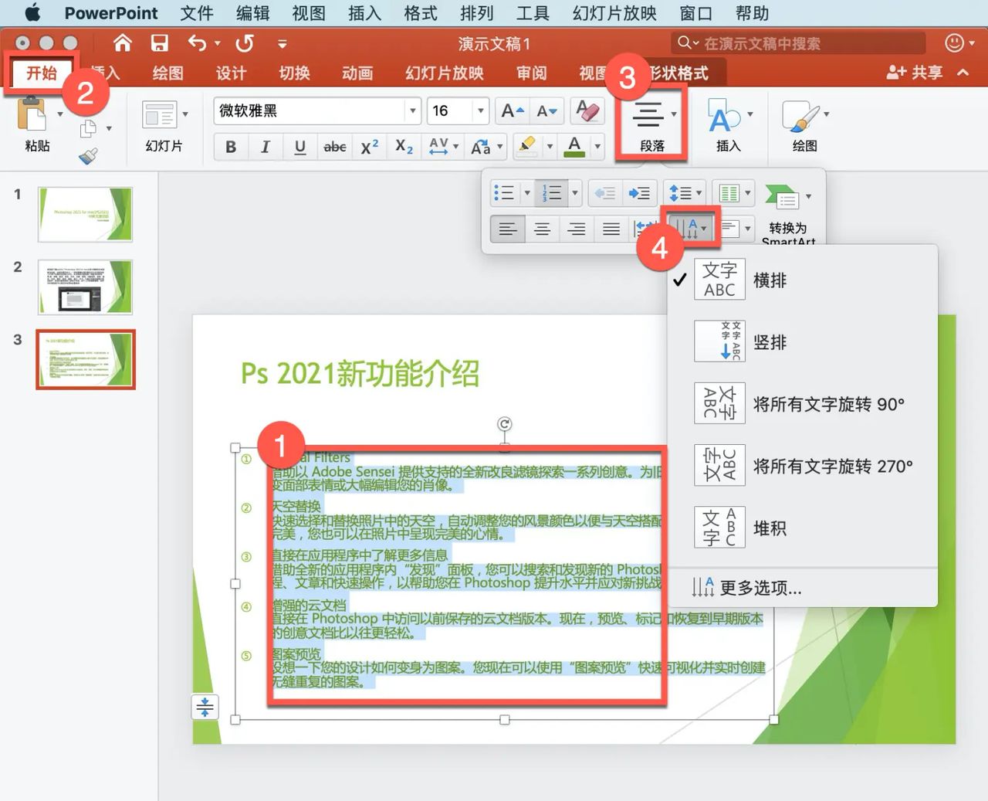The image size is (988, 801).
Task: Click the rotate handle above the text box
Action: click(504, 424)
